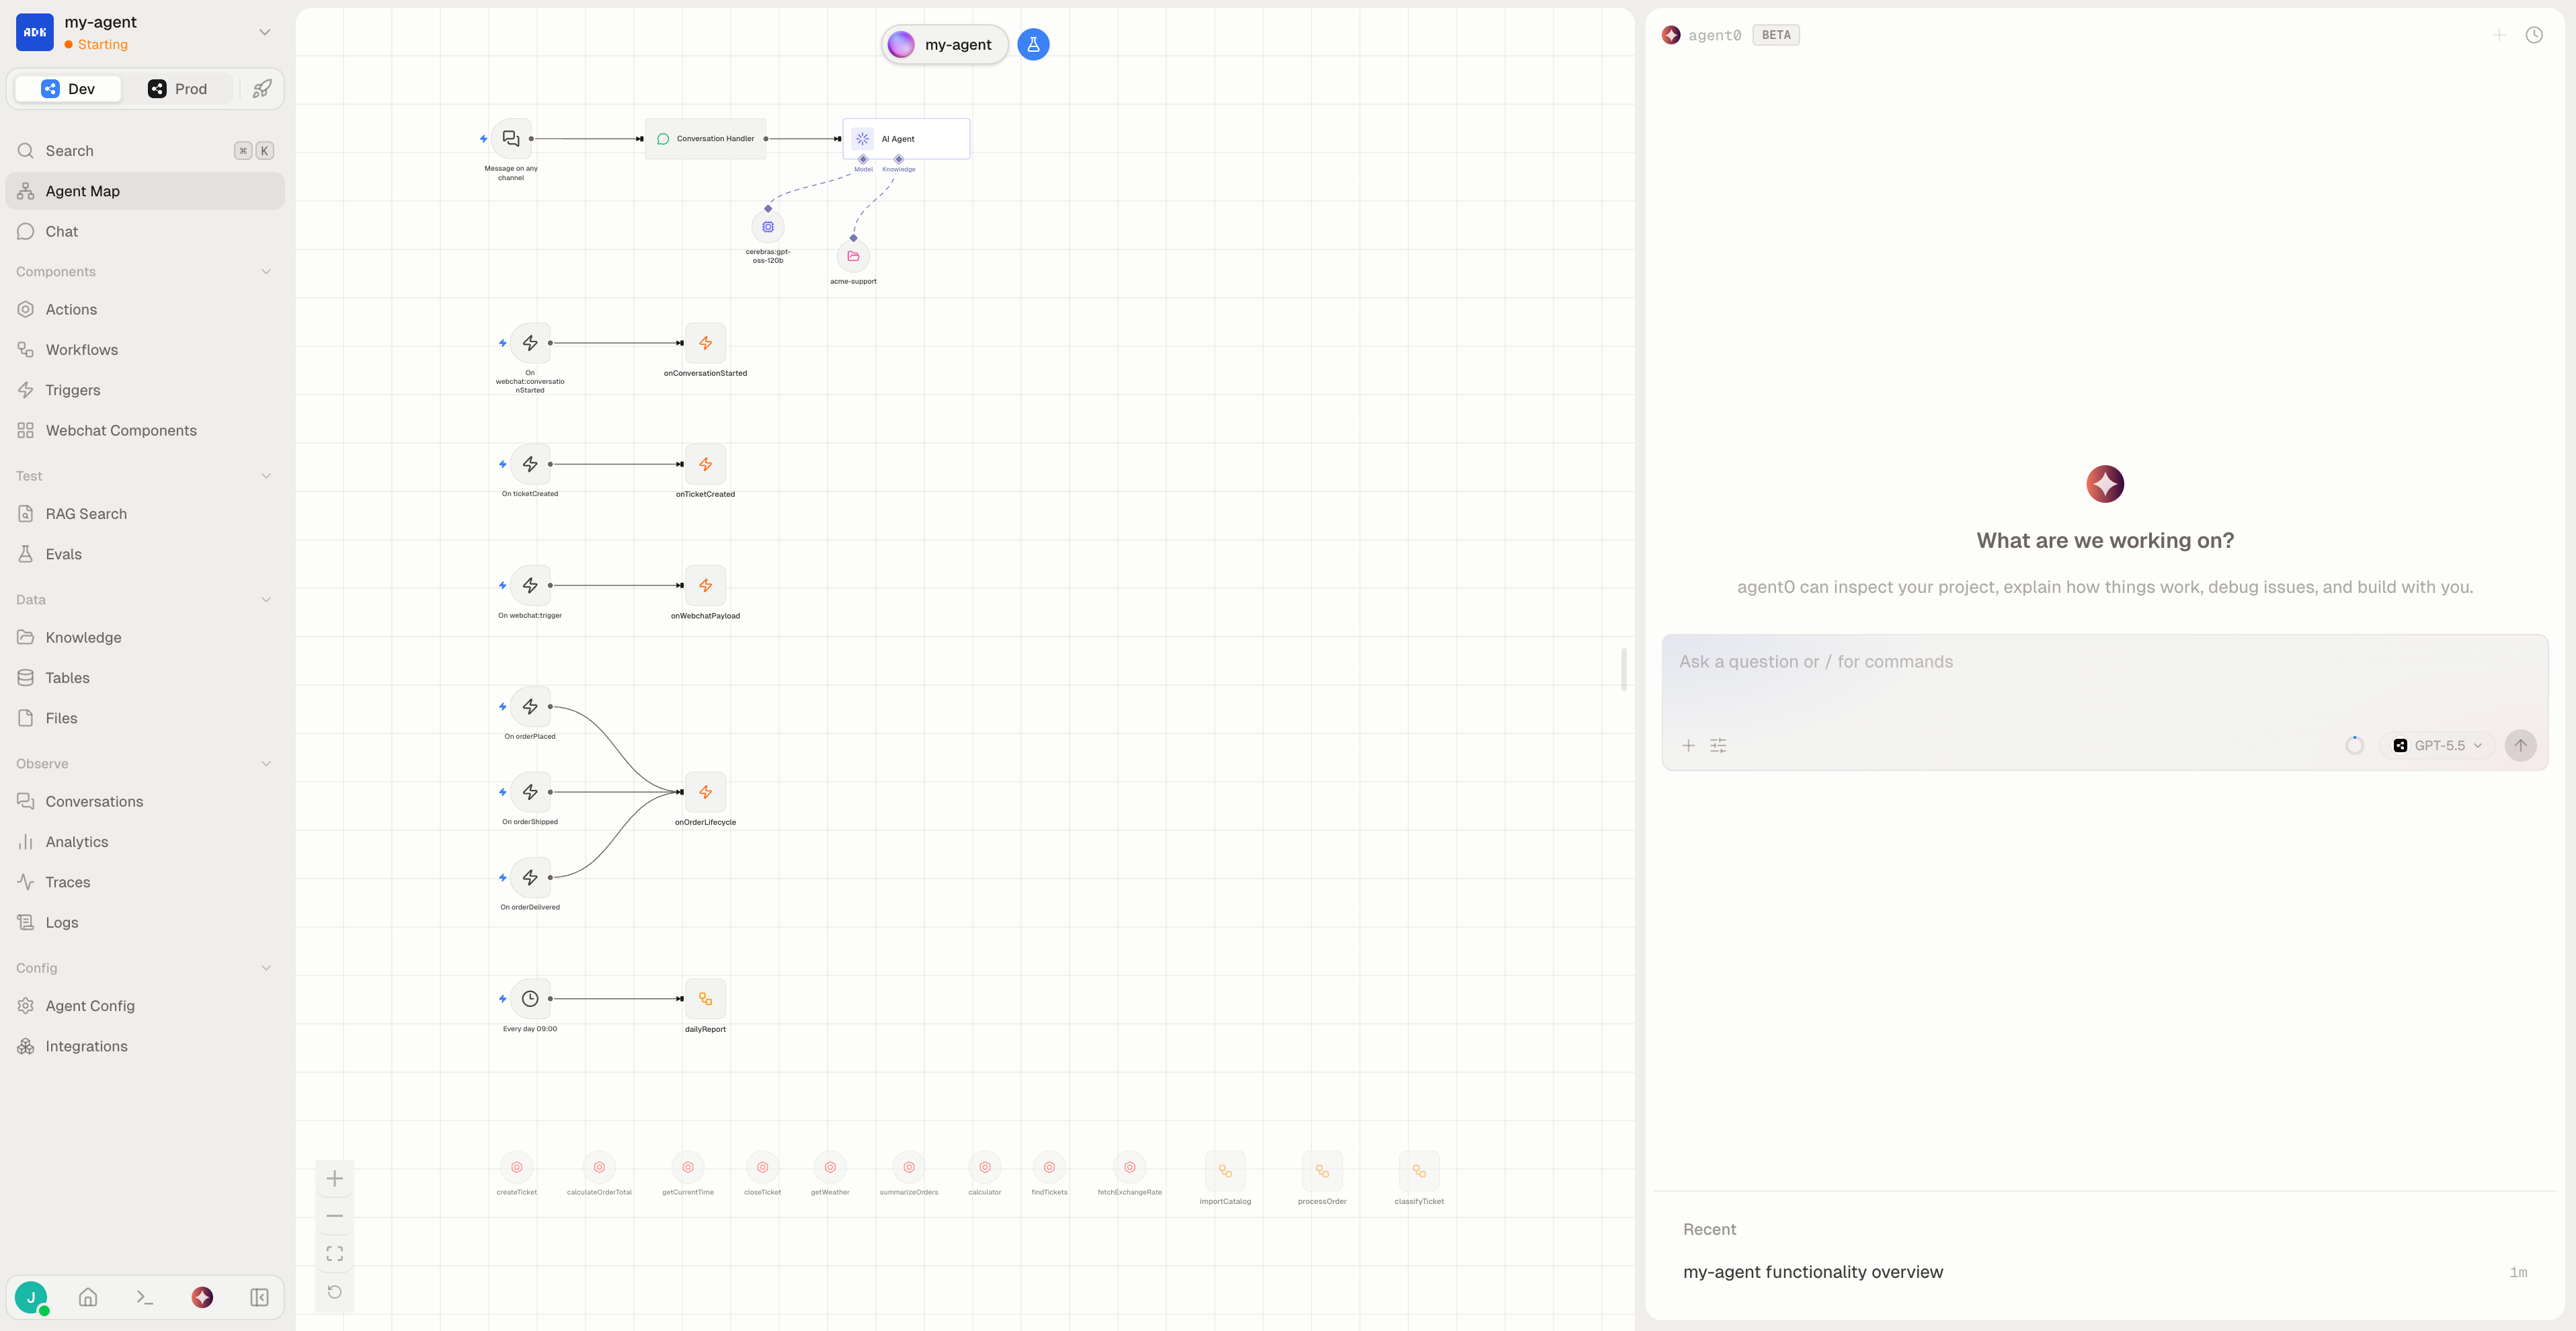Open recent chat my-agent functionality overview
Viewport: 2576px width, 1331px height.
click(x=2105, y=1272)
